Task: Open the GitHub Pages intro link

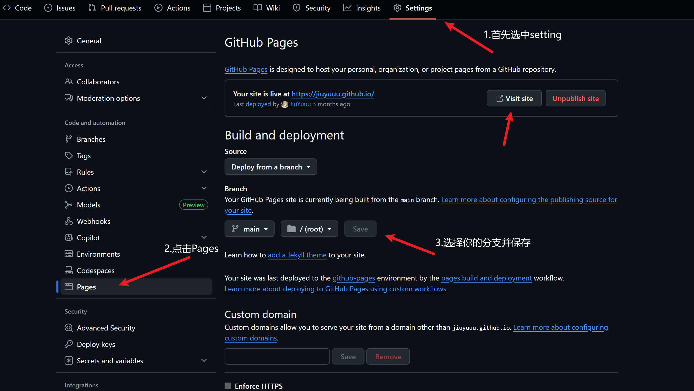Action: point(246,69)
